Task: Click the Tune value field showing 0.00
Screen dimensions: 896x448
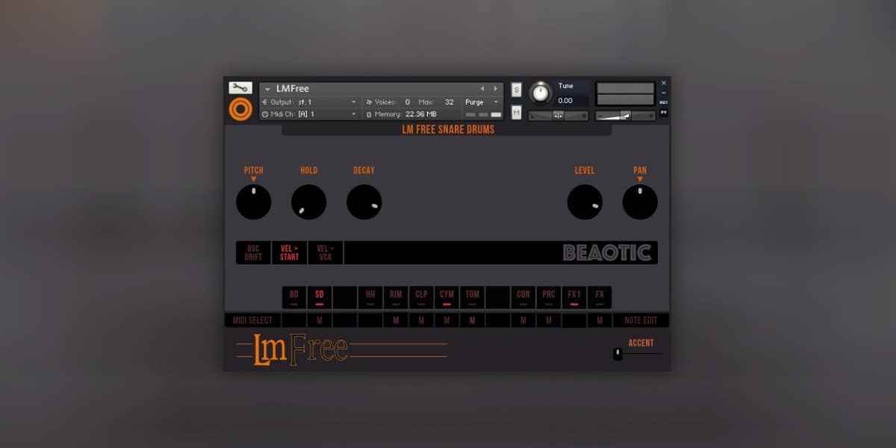Action: (x=573, y=101)
